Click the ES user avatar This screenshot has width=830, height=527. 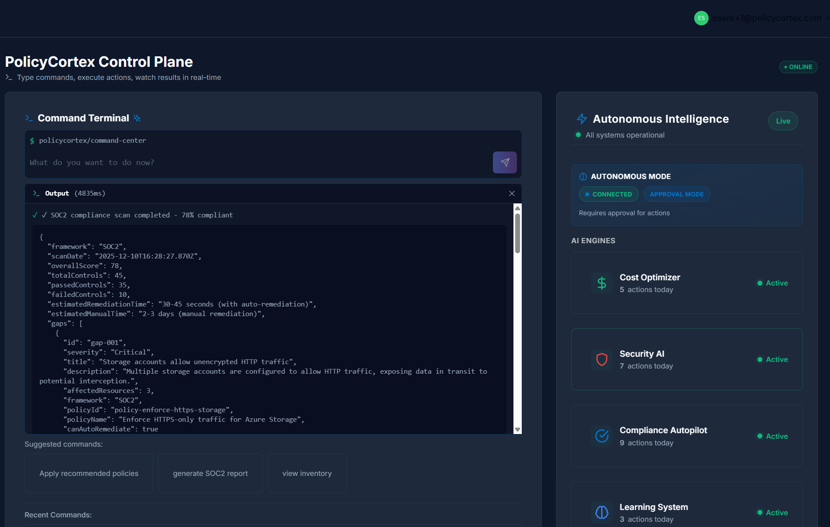701,18
